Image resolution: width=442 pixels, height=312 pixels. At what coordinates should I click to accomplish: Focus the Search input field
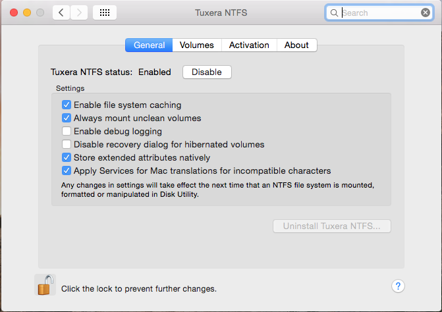pyautogui.click(x=379, y=13)
